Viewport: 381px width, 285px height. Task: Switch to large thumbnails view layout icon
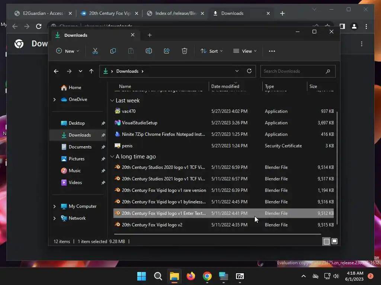point(334,241)
